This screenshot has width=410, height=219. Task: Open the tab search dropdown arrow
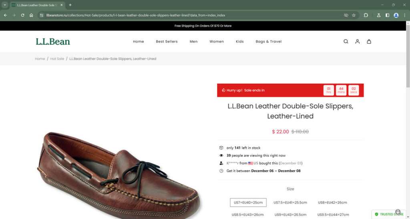[x=5, y=5]
